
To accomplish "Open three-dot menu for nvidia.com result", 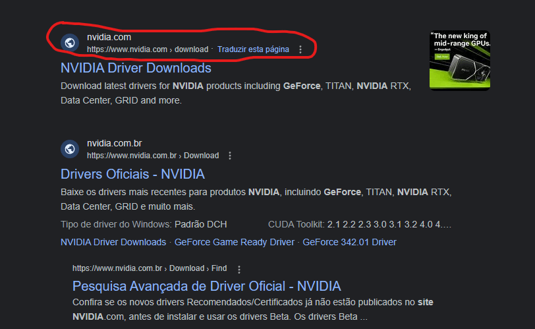I will click(300, 49).
